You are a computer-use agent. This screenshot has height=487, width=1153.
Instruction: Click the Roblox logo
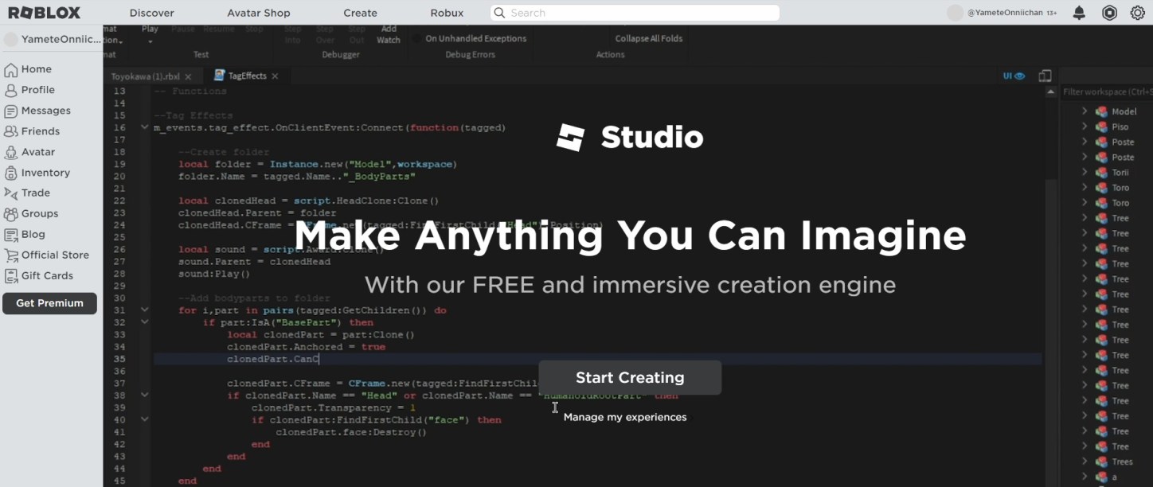pos(44,13)
